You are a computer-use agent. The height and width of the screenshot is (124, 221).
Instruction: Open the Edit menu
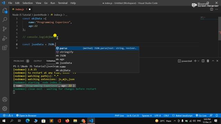pyautogui.click(x=17, y=3)
